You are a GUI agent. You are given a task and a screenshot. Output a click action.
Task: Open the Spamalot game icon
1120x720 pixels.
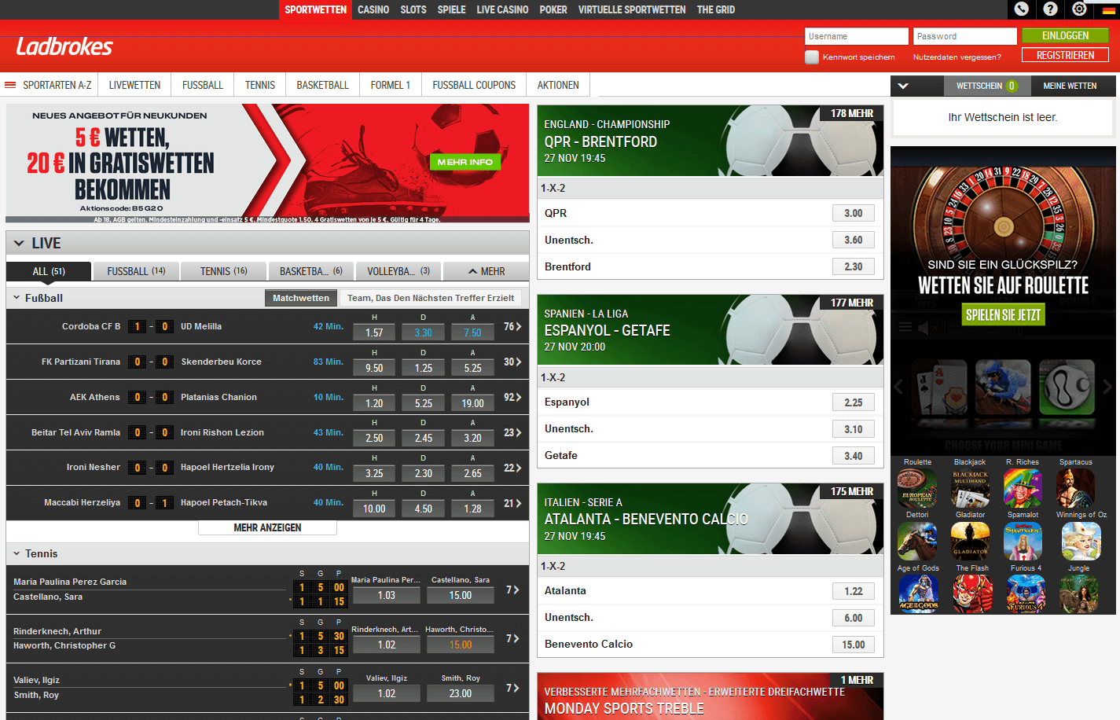pyautogui.click(x=1023, y=541)
